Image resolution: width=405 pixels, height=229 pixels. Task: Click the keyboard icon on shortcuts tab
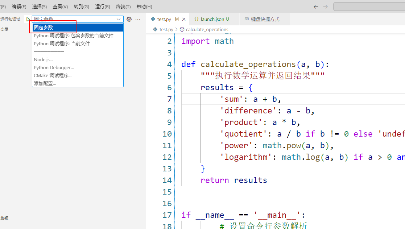(247, 19)
